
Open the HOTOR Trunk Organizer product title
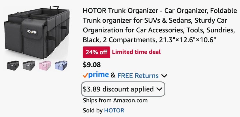[160, 25]
